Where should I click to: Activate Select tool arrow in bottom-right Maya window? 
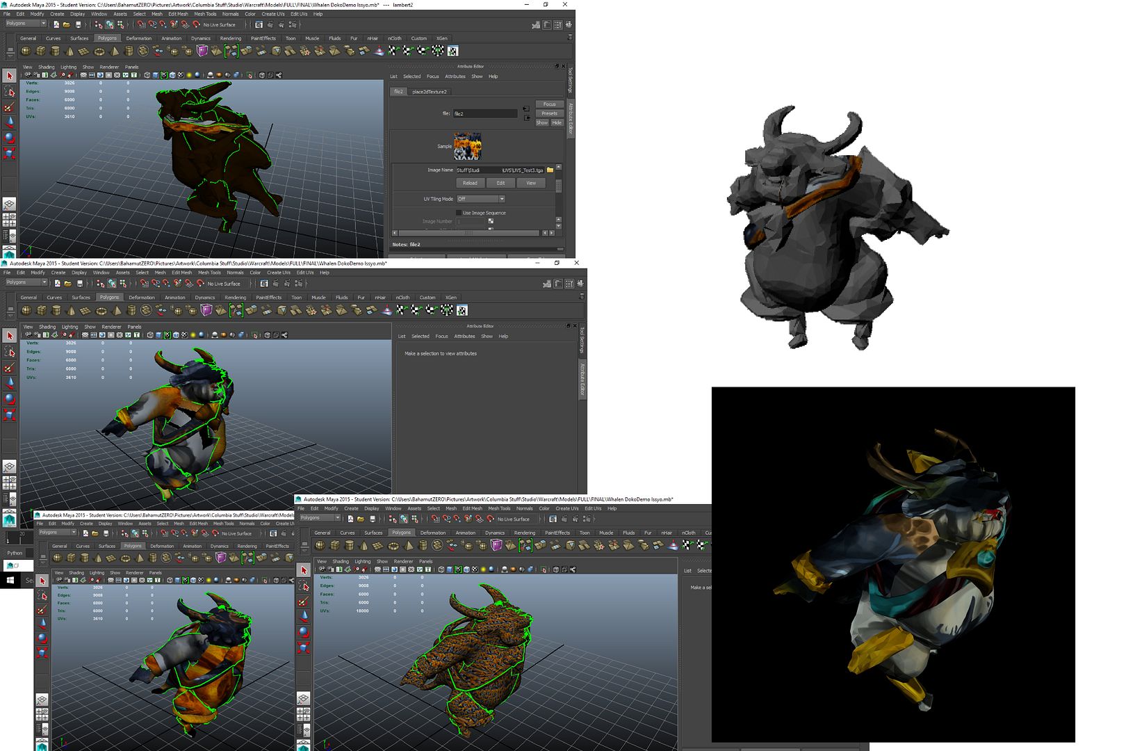point(304,570)
